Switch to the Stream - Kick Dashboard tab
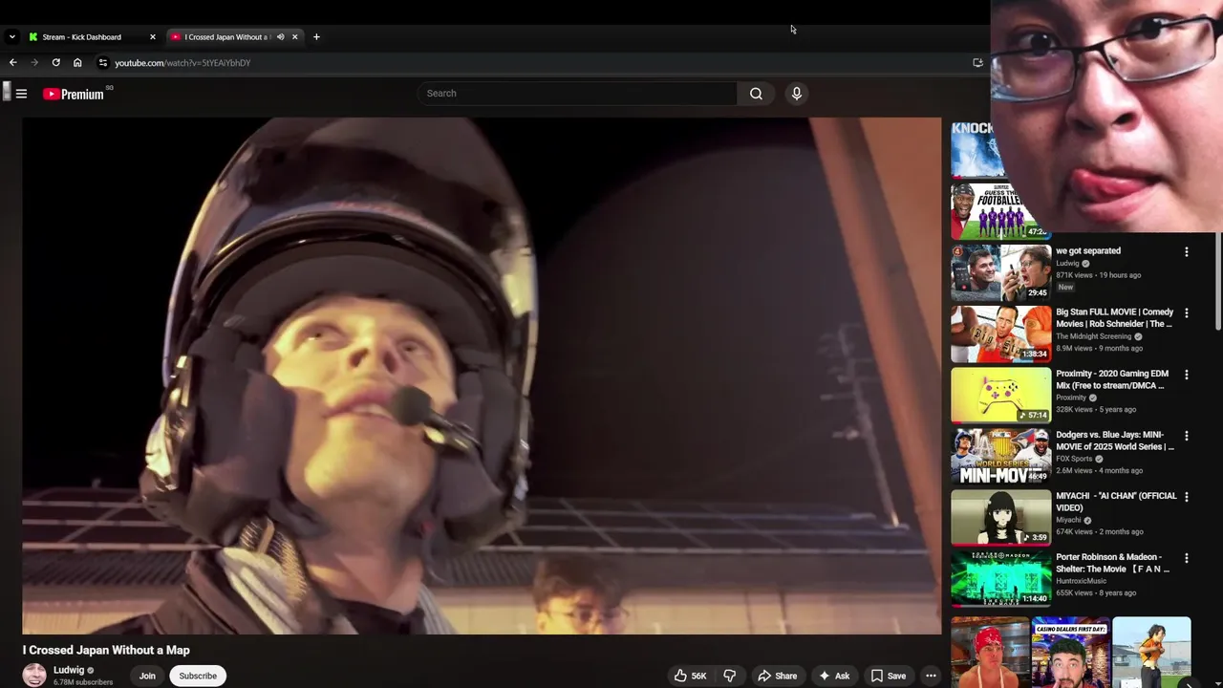The image size is (1223, 688). 81,37
